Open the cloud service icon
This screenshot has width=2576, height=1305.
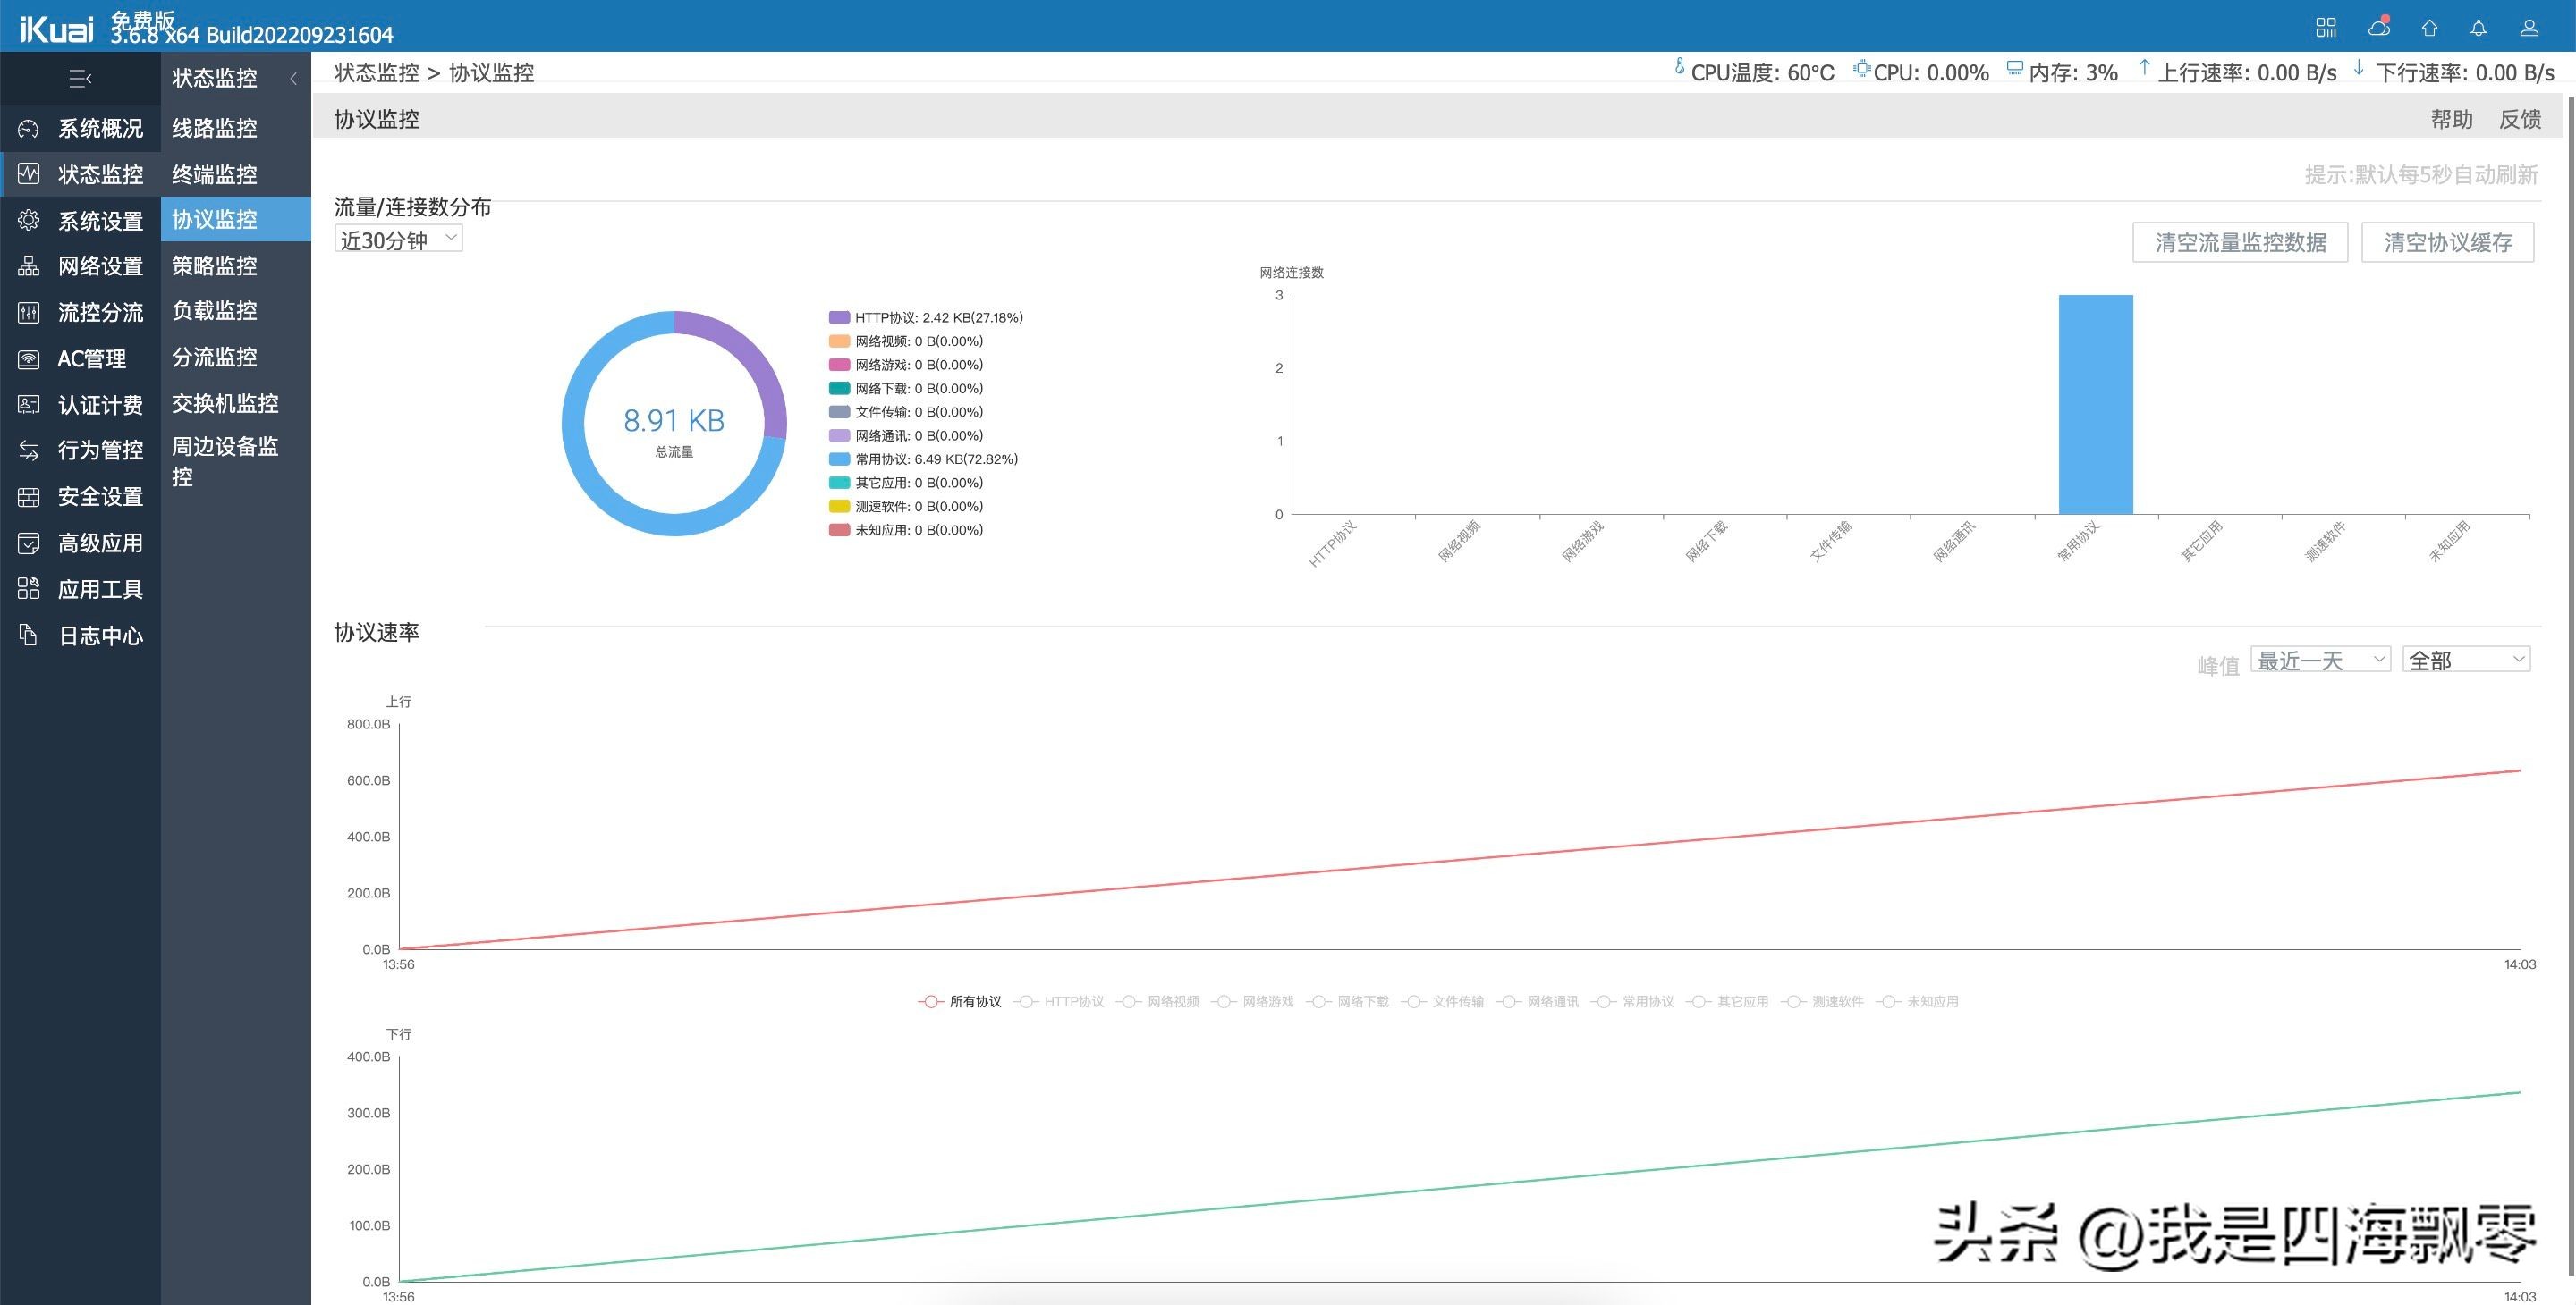(x=2379, y=27)
